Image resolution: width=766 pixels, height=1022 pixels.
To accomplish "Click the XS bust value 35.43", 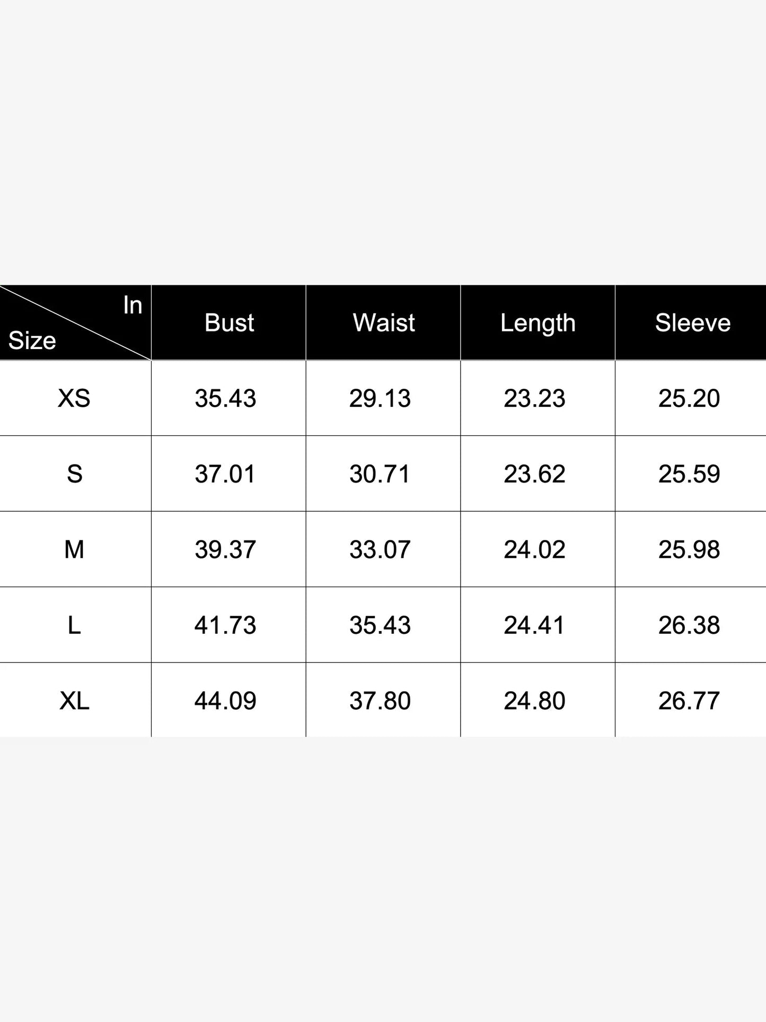I will (x=225, y=398).
